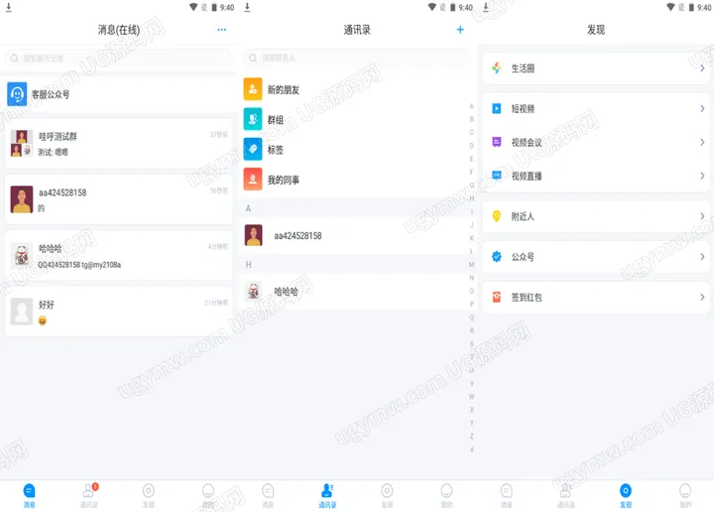Open New Friends orange icon
This screenshot has width=714, height=512.
(253, 89)
